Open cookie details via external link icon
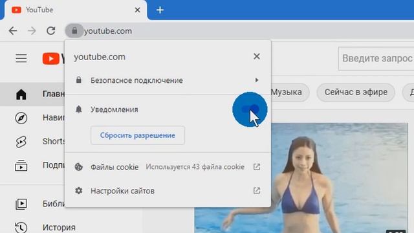The image size is (414, 233). tap(257, 167)
